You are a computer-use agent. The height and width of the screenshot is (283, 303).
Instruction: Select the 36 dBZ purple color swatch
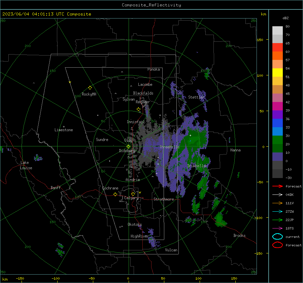click(277, 115)
